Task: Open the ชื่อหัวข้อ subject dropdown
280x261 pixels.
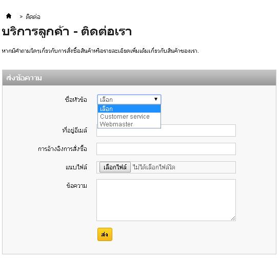Action: (x=129, y=99)
